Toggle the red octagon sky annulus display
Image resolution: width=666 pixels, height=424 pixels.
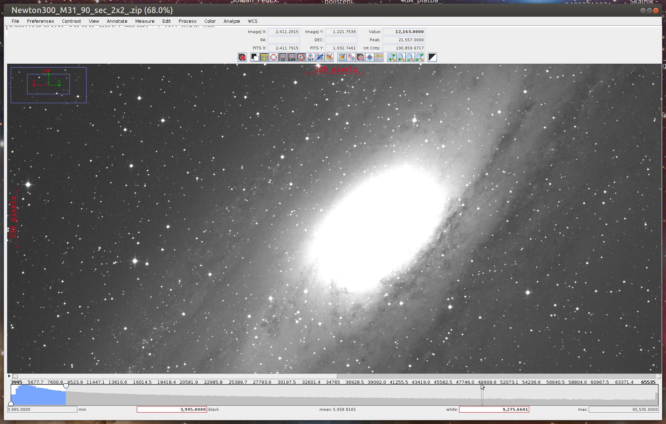(x=274, y=57)
